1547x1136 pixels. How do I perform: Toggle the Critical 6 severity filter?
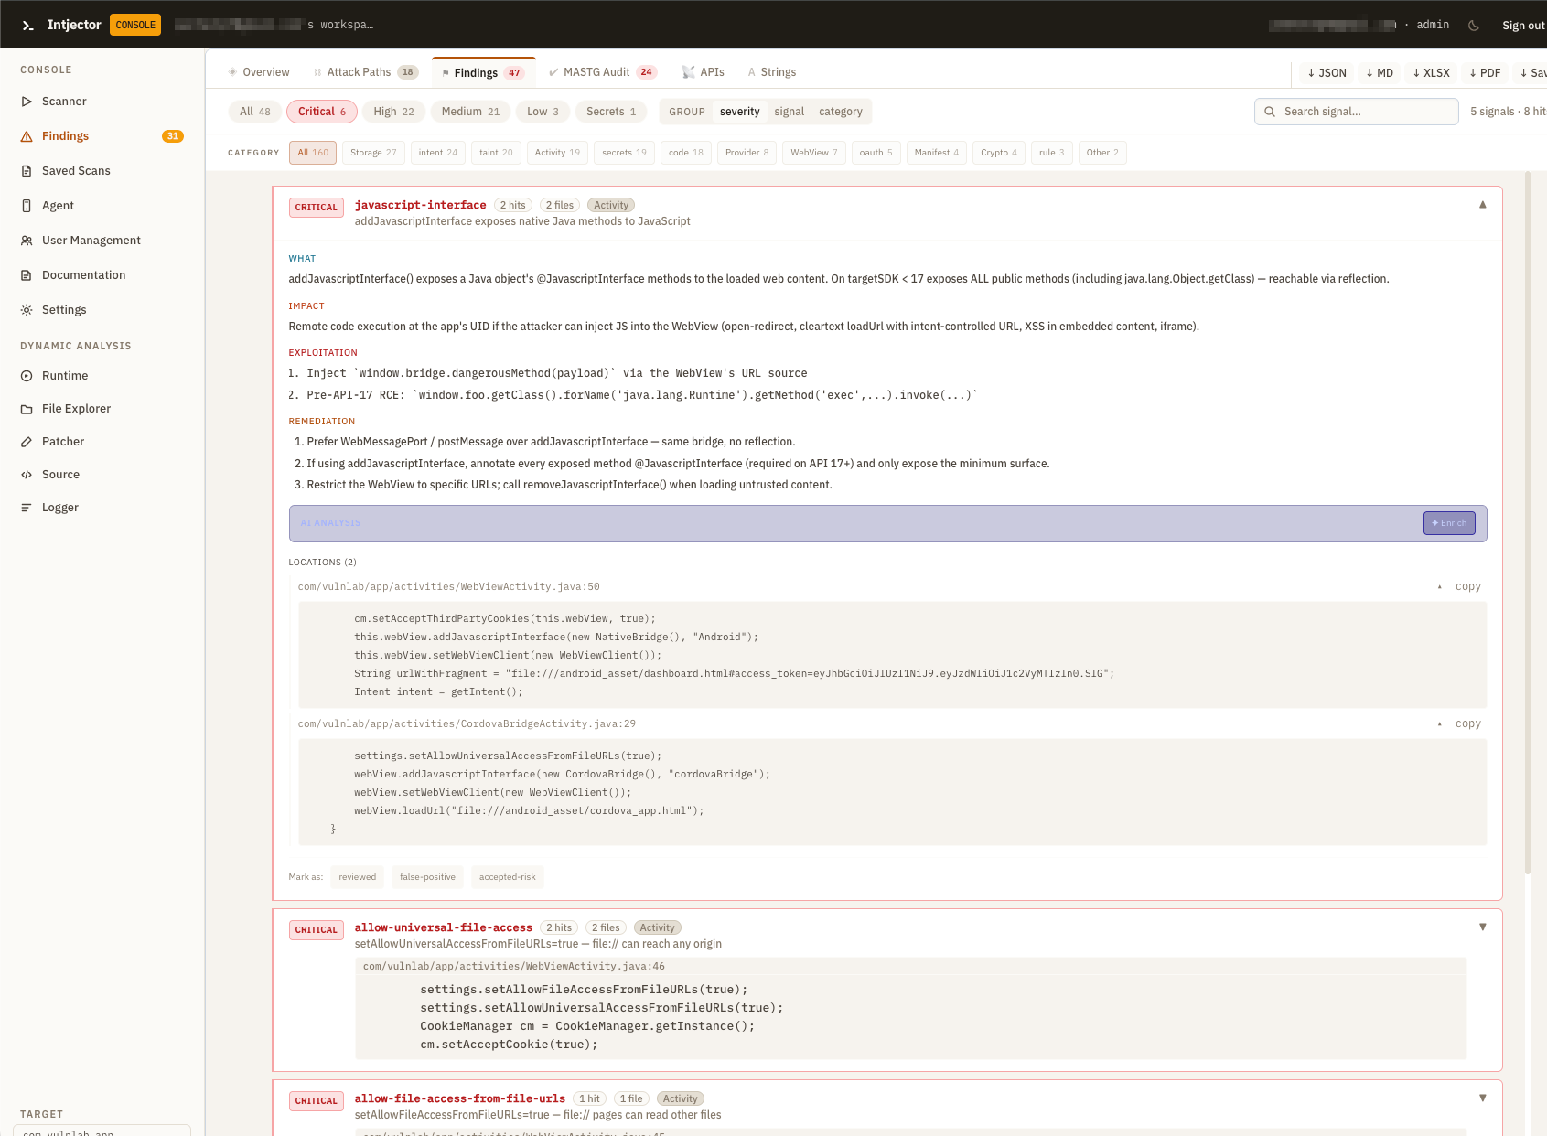tap(322, 112)
